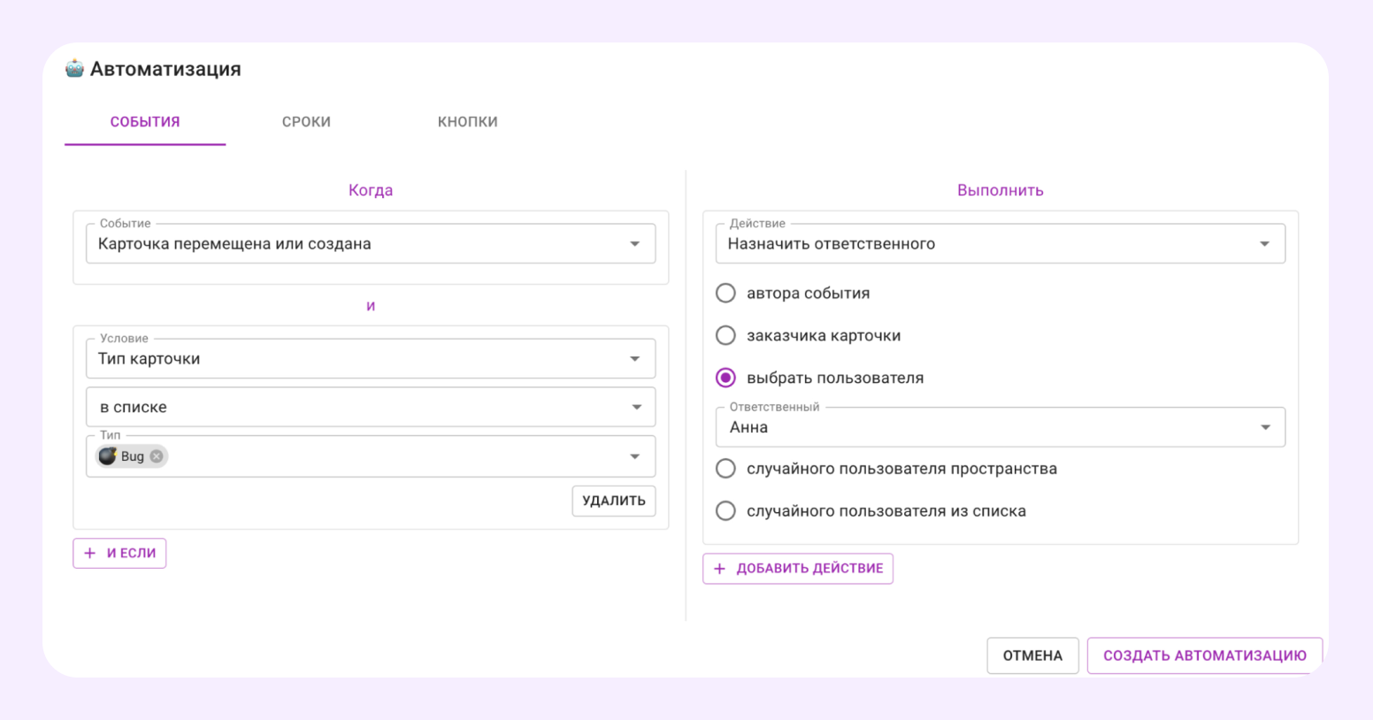1373x720 pixels.
Task: Open the Событие dropdown
Action: pyautogui.click(x=371, y=243)
